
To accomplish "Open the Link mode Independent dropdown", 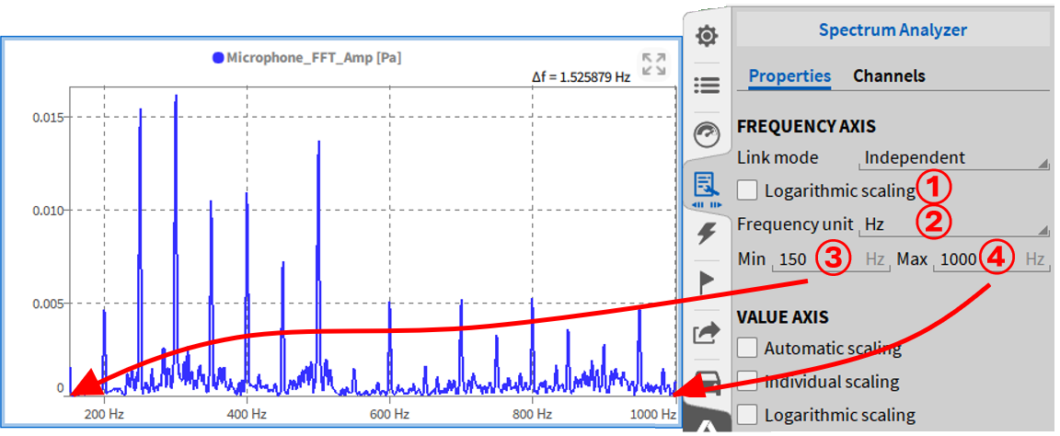I will point(954,158).
